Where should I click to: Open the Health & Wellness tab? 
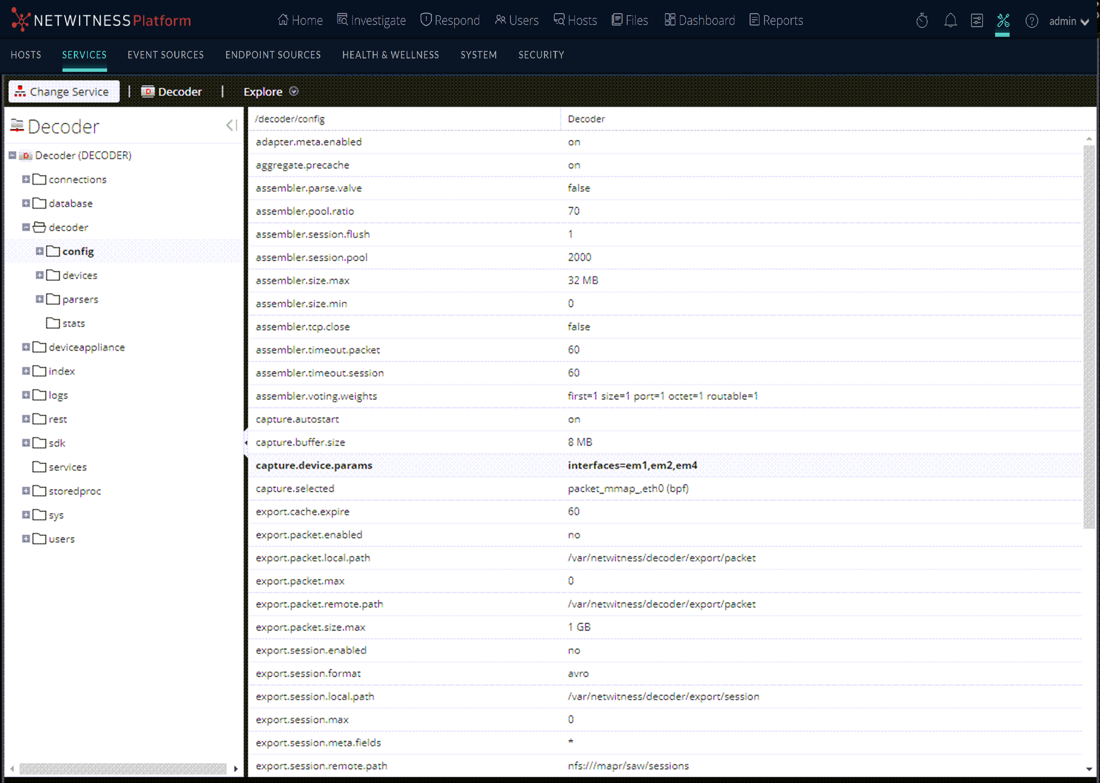pyautogui.click(x=390, y=55)
